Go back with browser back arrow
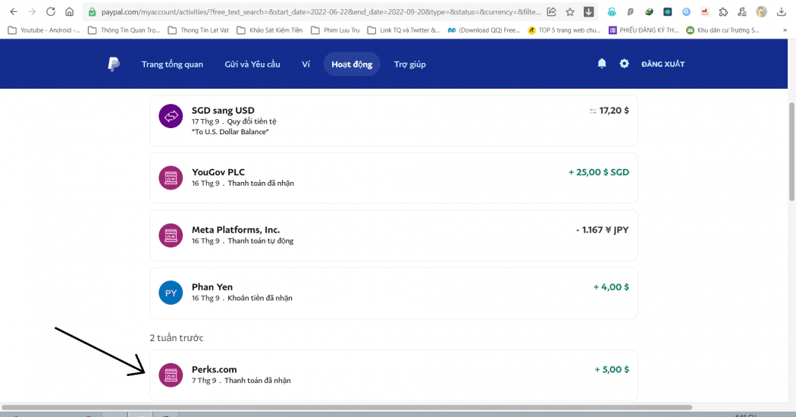 point(14,11)
